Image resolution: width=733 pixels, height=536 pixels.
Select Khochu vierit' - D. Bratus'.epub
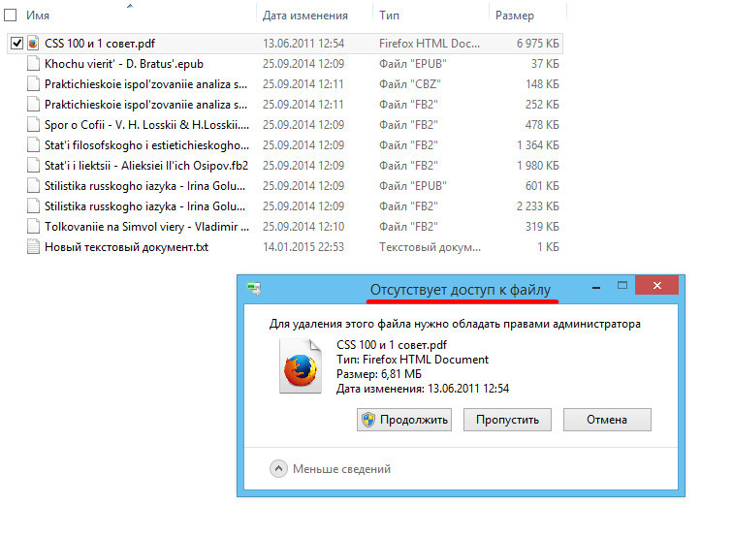pyautogui.click(x=124, y=64)
